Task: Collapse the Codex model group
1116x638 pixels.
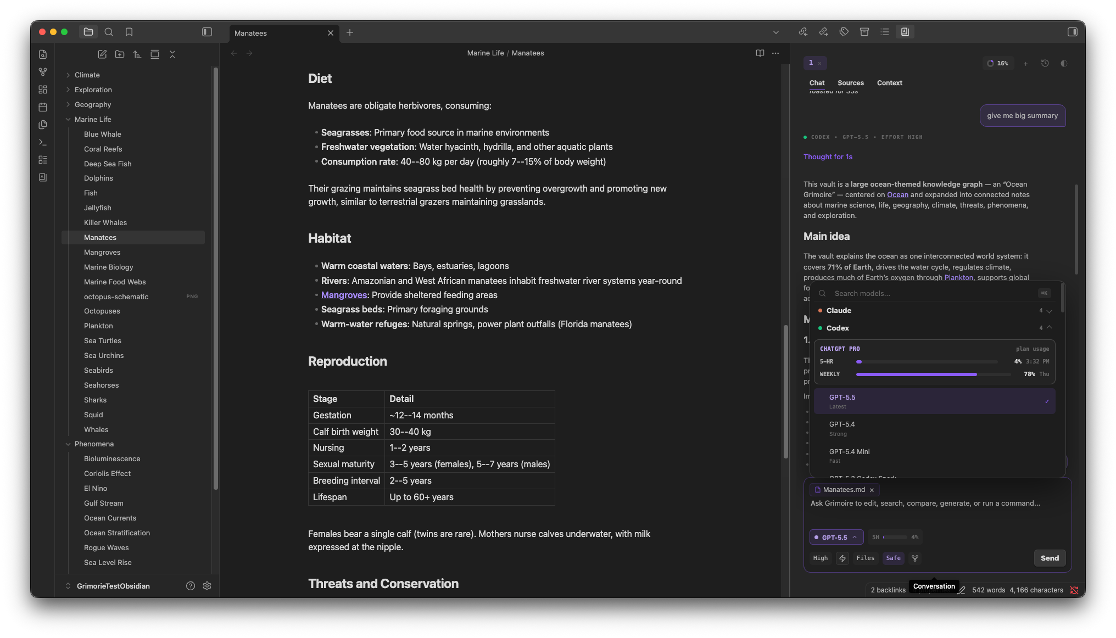Action: pos(935,328)
